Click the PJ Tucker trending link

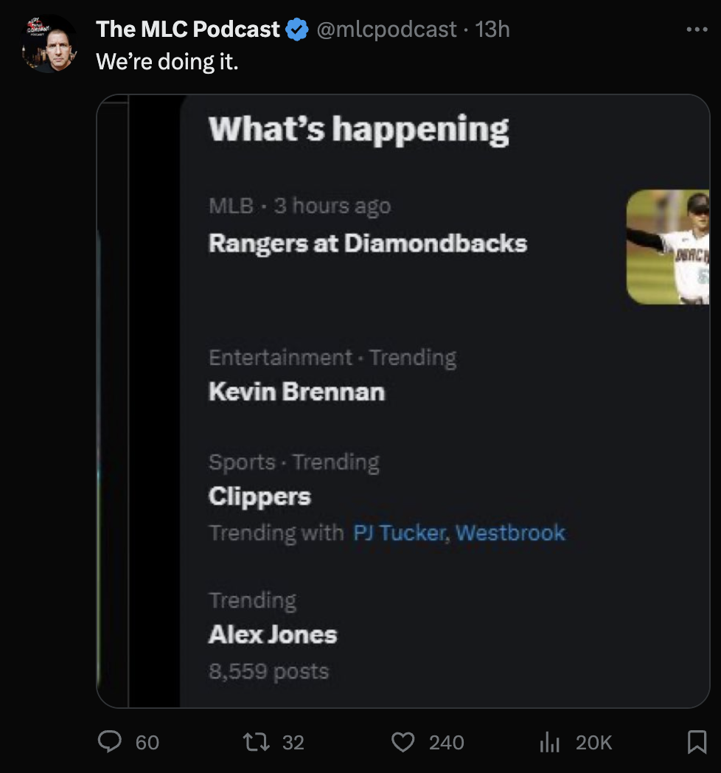coord(400,533)
